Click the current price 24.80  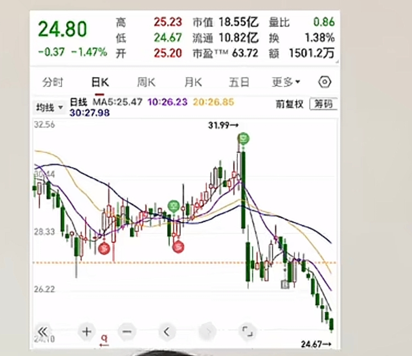click(x=62, y=29)
